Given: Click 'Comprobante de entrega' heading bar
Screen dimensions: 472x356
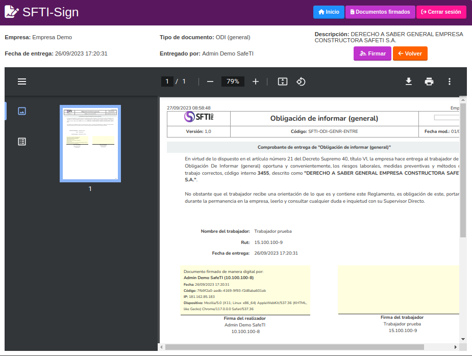Looking at the screenshot, I should pyautogui.click(x=313, y=147).
